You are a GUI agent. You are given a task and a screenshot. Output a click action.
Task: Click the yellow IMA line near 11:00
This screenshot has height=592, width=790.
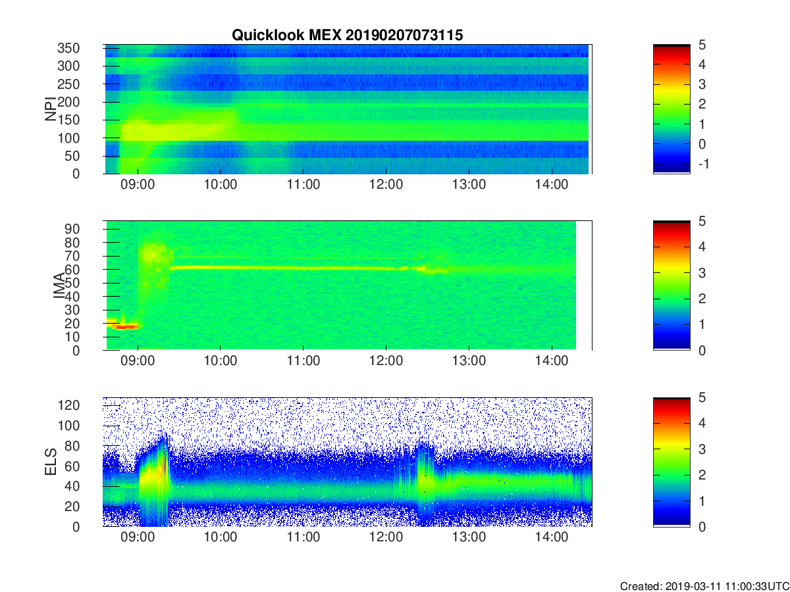point(303,268)
